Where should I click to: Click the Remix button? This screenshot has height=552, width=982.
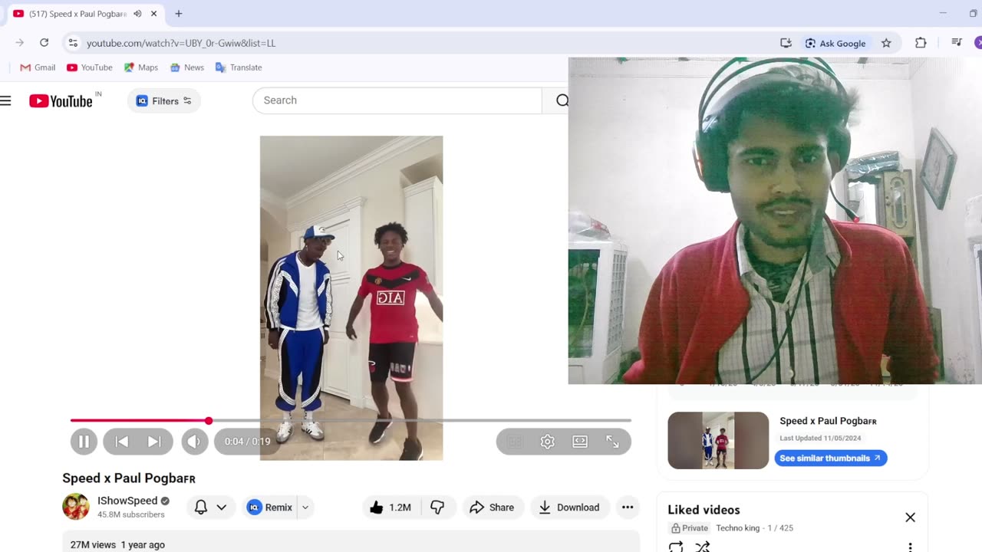(270, 508)
